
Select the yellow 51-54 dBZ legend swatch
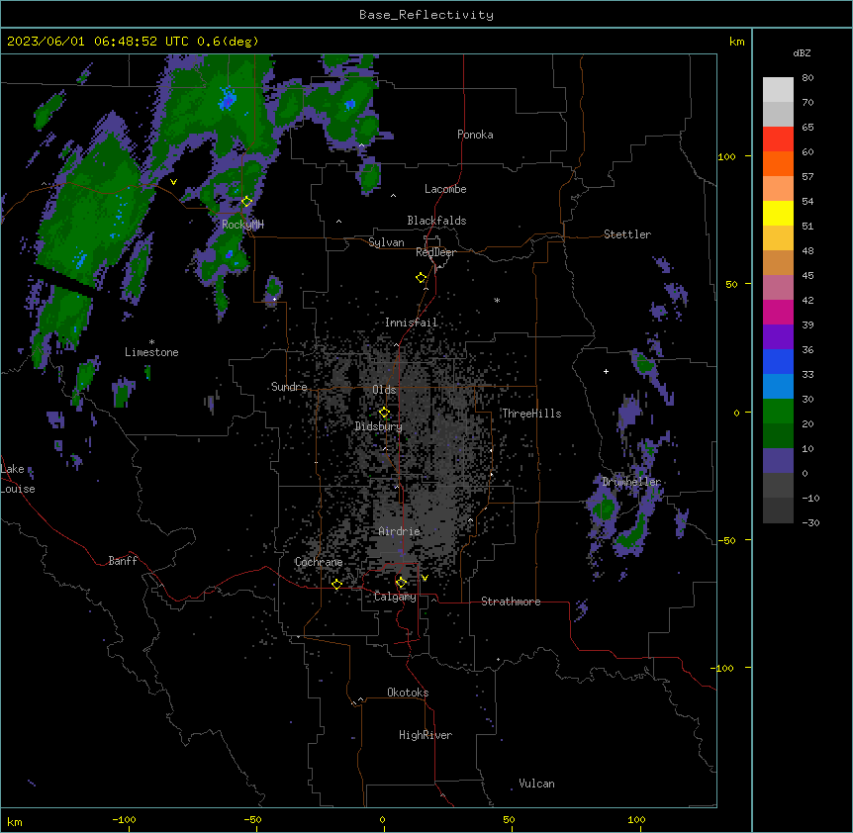[778, 213]
